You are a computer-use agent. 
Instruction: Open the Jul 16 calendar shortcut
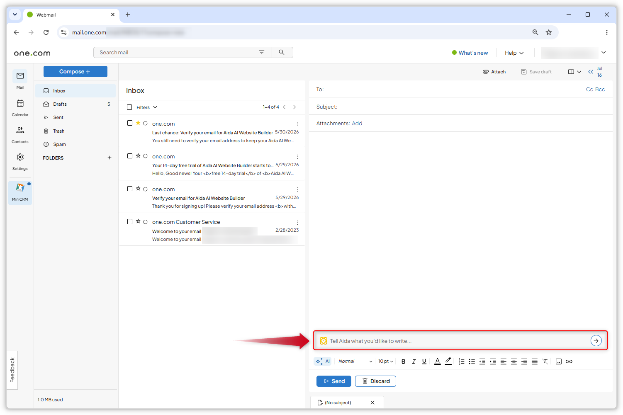click(x=600, y=72)
